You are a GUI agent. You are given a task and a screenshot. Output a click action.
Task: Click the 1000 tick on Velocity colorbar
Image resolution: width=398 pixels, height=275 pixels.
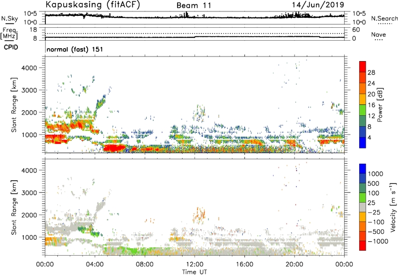(376, 174)
